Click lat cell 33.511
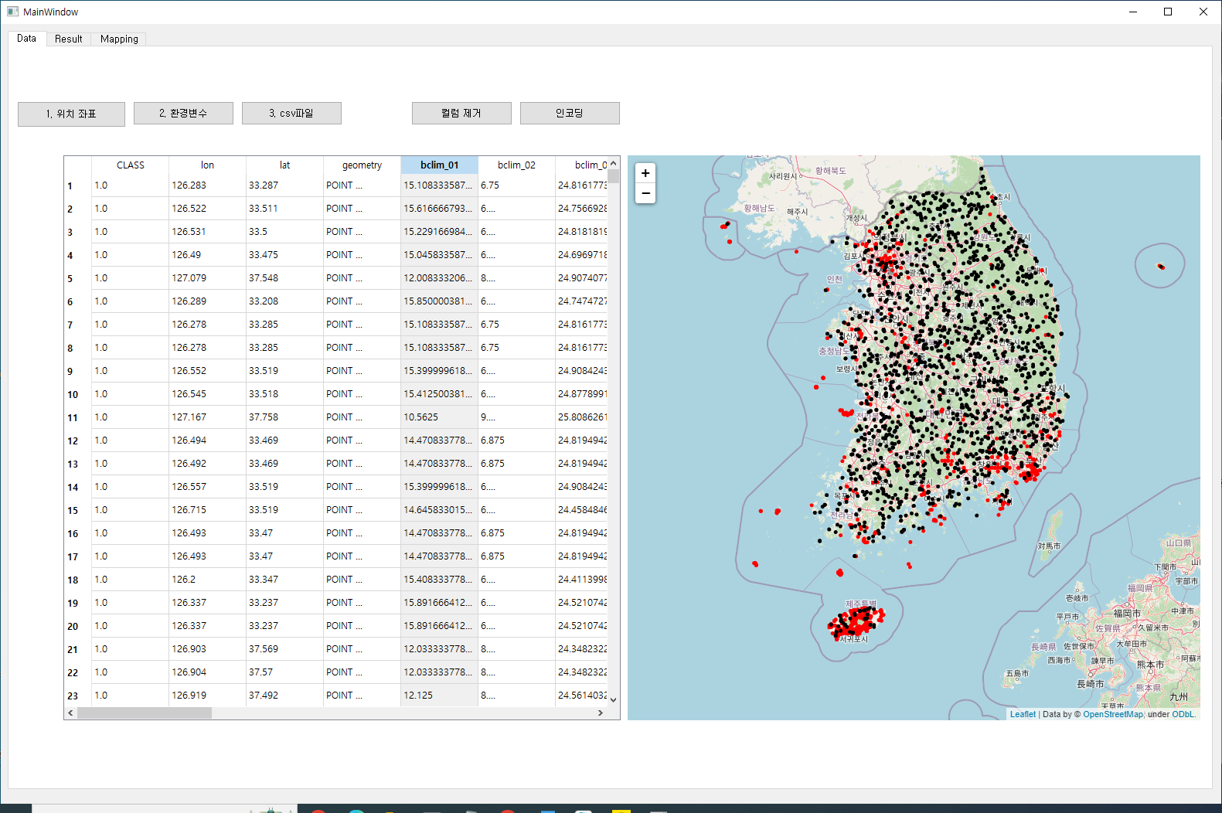1222x813 pixels. pyautogui.click(x=285, y=209)
